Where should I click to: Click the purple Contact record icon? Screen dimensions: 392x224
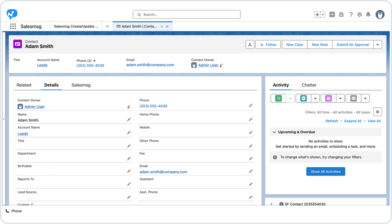coord(18,44)
